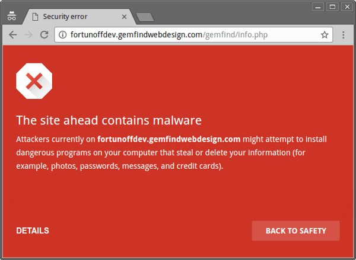Close the Security error tab
This screenshot has width=356, height=260.
point(124,17)
